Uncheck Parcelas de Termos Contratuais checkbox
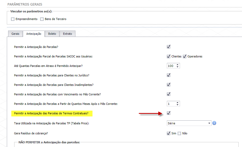 (x=169, y=113)
